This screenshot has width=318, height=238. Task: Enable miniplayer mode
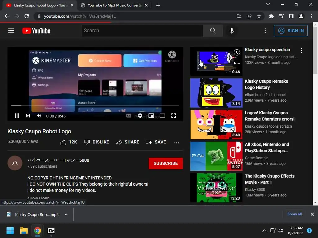151,116
